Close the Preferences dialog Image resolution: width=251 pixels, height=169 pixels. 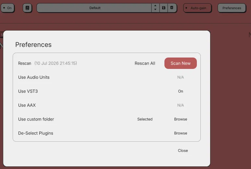pos(183,150)
